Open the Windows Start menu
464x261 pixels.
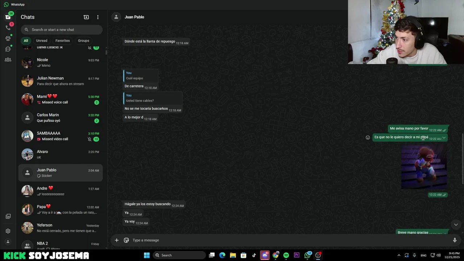click(147, 255)
